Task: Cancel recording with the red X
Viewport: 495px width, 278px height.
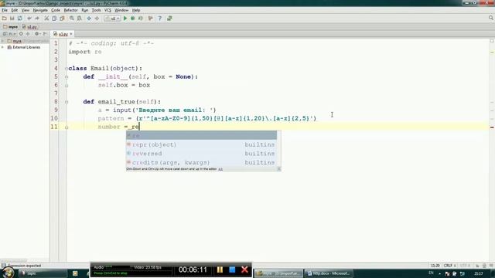Action: [244, 270]
